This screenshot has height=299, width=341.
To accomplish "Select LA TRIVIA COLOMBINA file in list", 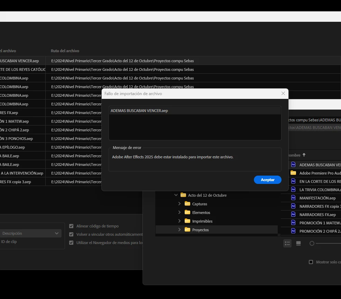I will [320, 190].
